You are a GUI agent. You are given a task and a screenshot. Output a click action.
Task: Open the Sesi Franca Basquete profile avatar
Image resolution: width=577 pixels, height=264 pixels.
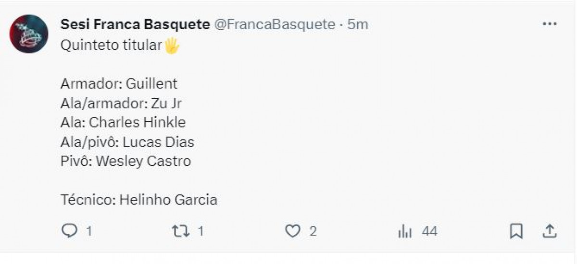(29, 34)
